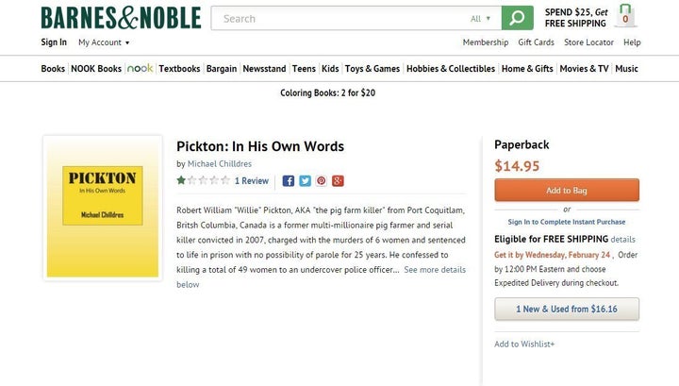Open the shopping bag icon

[625, 16]
